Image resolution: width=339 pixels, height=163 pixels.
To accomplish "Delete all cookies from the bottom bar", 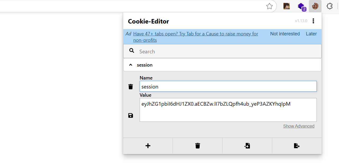I will (198, 146).
